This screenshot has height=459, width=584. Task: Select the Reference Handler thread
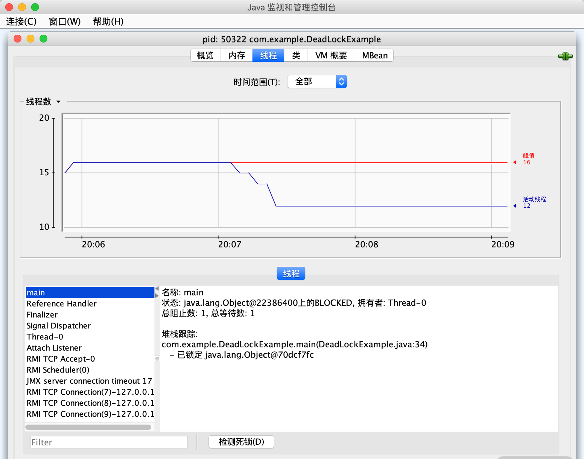click(x=90, y=304)
